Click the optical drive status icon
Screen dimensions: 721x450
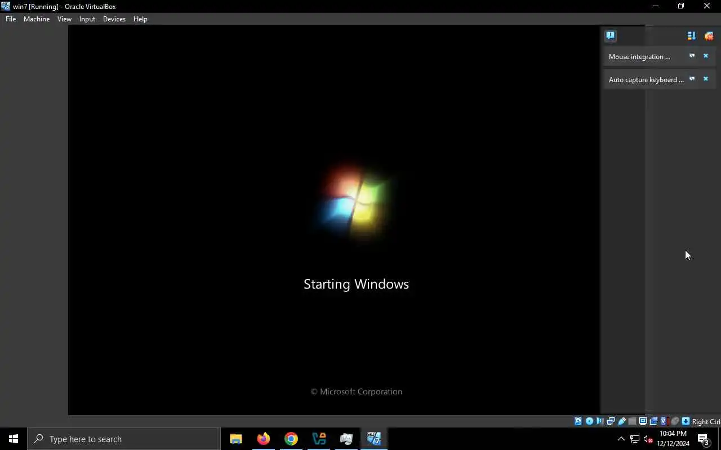click(x=589, y=421)
